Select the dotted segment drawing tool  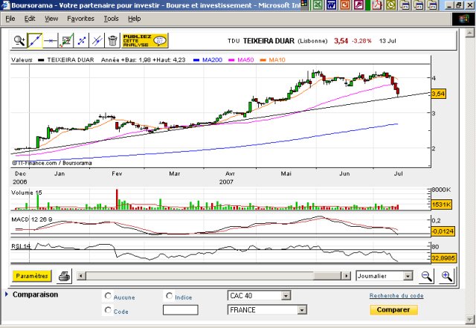(81, 40)
